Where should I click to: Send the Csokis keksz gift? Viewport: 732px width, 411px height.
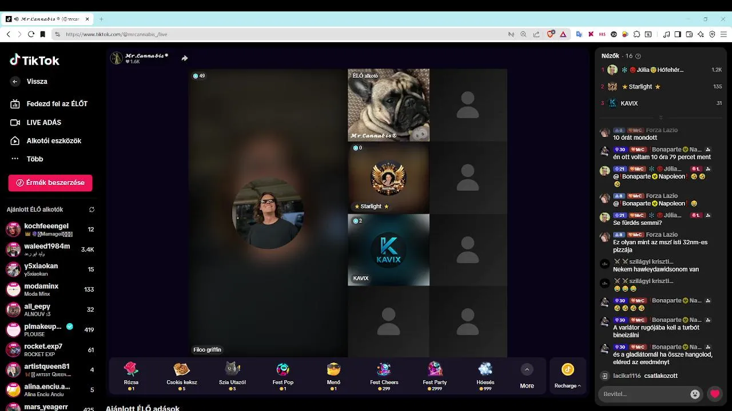click(182, 376)
